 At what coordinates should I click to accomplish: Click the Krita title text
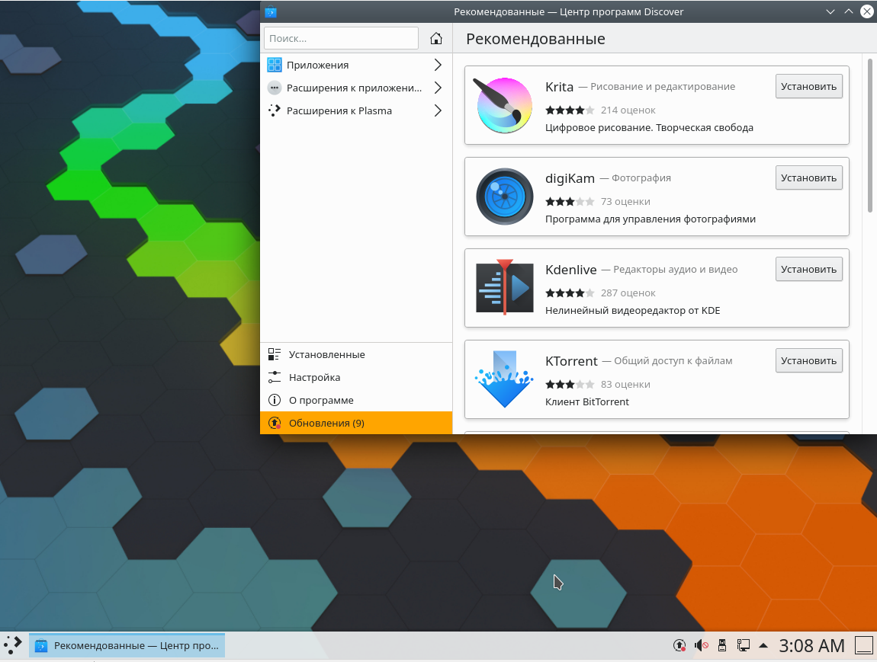click(x=559, y=87)
